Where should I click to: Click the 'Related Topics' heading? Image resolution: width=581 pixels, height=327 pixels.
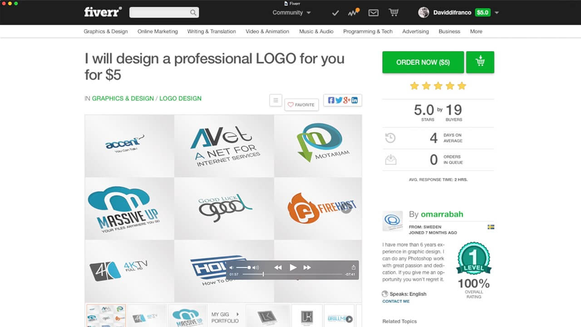pos(399,322)
